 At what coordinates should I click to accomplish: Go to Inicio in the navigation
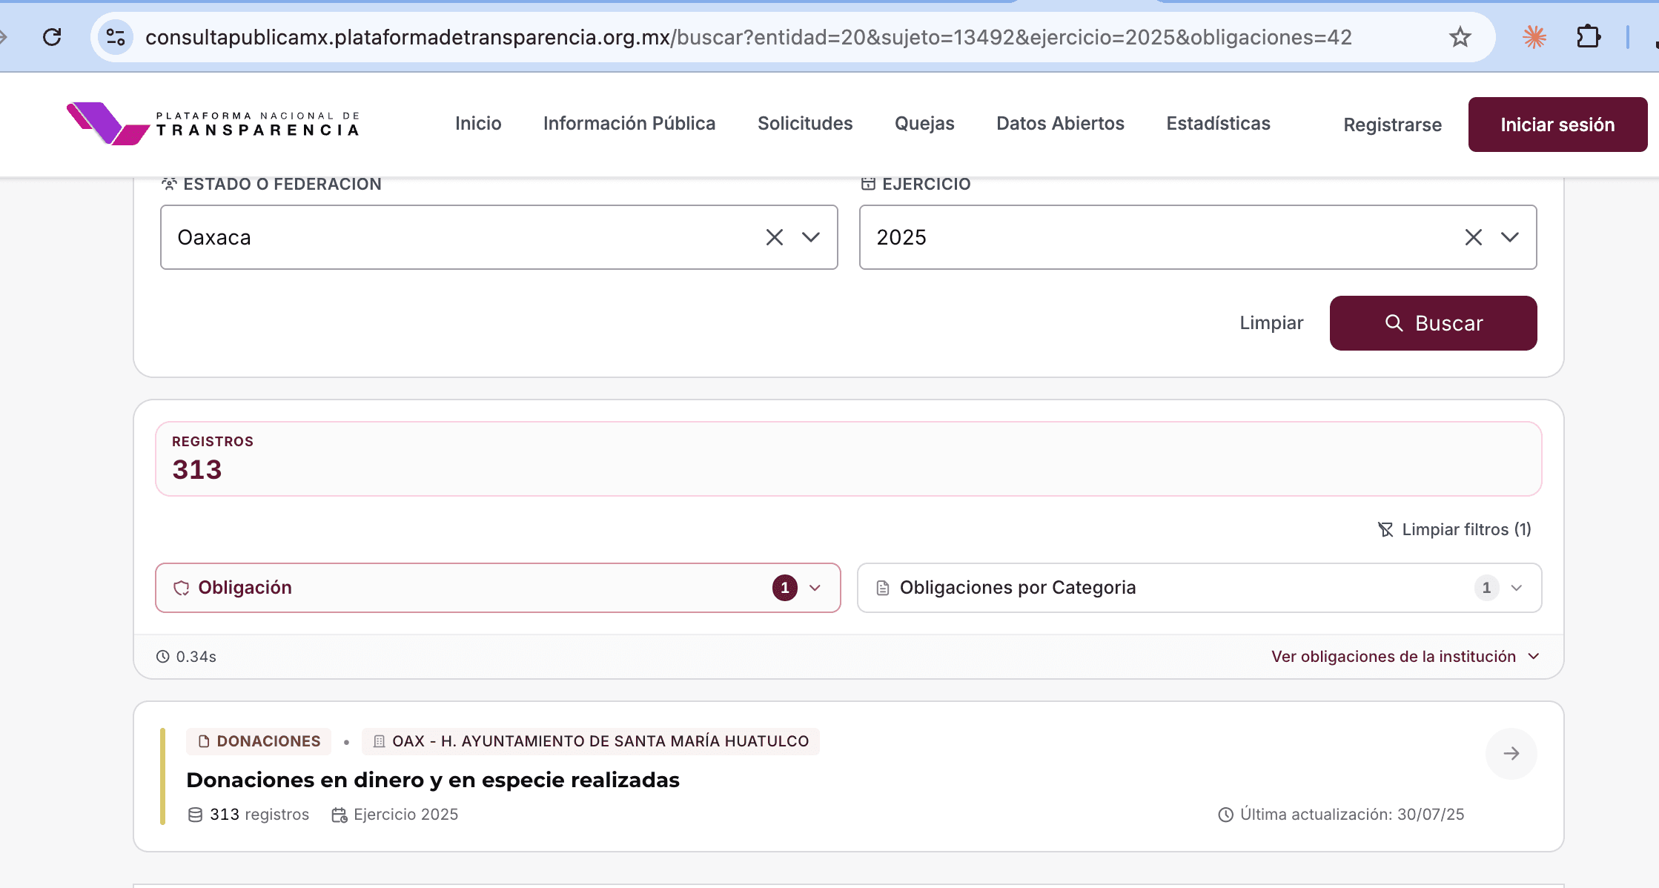click(478, 124)
